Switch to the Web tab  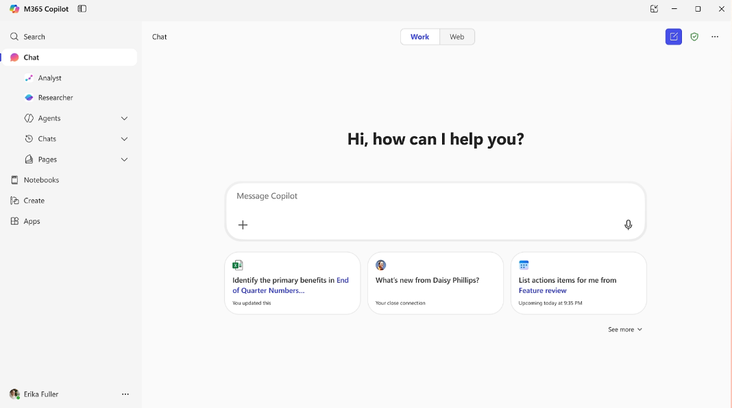click(x=457, y=37)
